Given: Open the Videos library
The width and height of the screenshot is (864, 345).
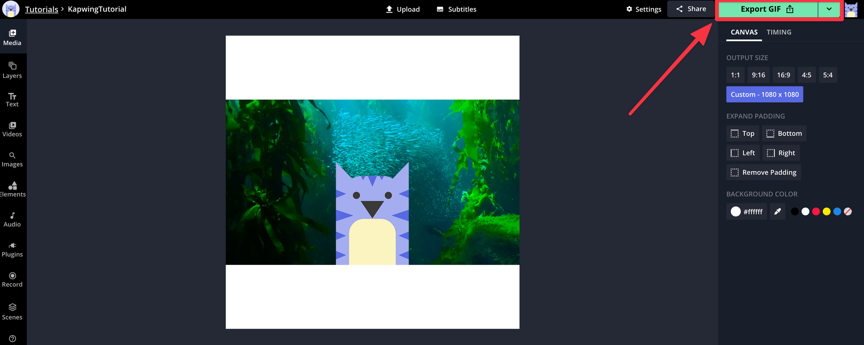Looking at the screenshot, I should click(x=12, y=129).
